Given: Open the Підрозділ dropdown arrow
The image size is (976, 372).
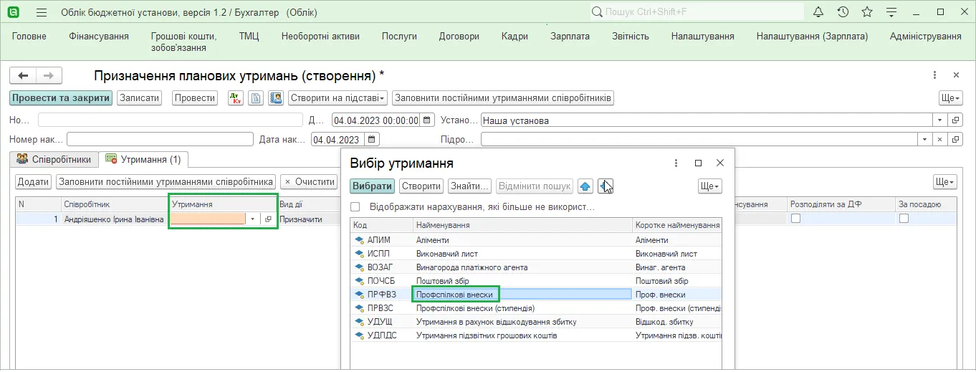Looking at the screenshot, I should pos(925,139).
